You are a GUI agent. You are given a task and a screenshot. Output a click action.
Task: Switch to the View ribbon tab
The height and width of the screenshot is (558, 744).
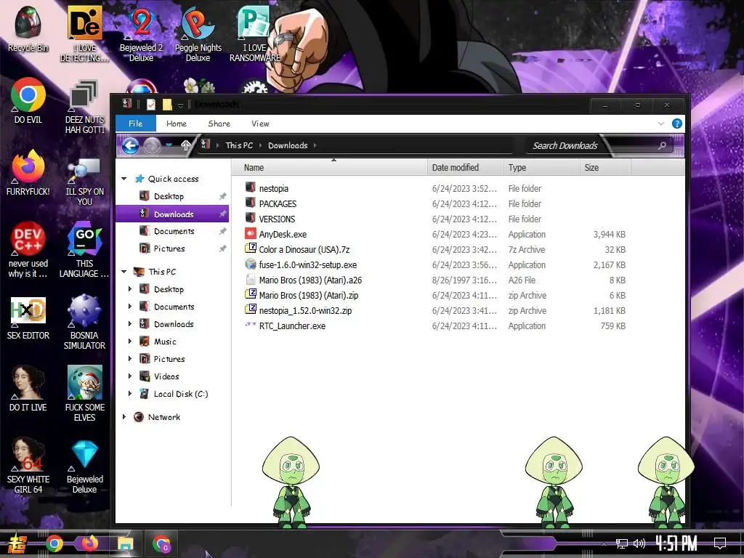click(260, 124)
